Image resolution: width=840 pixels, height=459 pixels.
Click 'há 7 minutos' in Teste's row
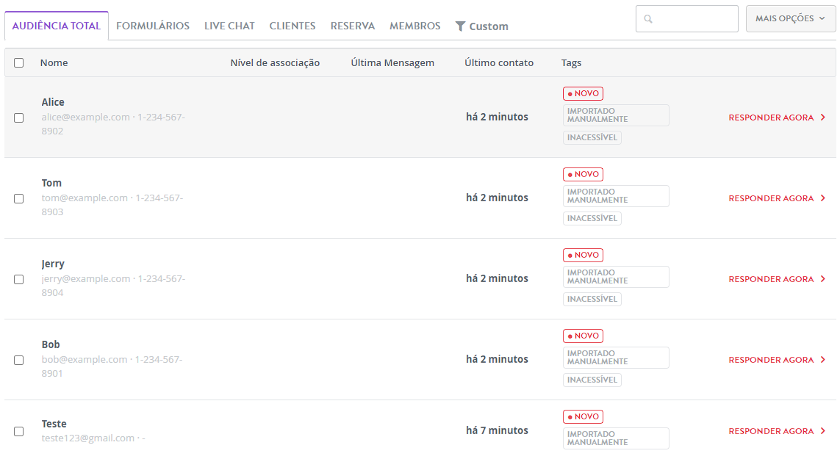click(x=497, y=430)
